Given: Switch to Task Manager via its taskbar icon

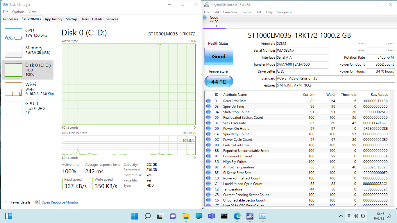Looking at the screenshot, I should pos(263,216).
